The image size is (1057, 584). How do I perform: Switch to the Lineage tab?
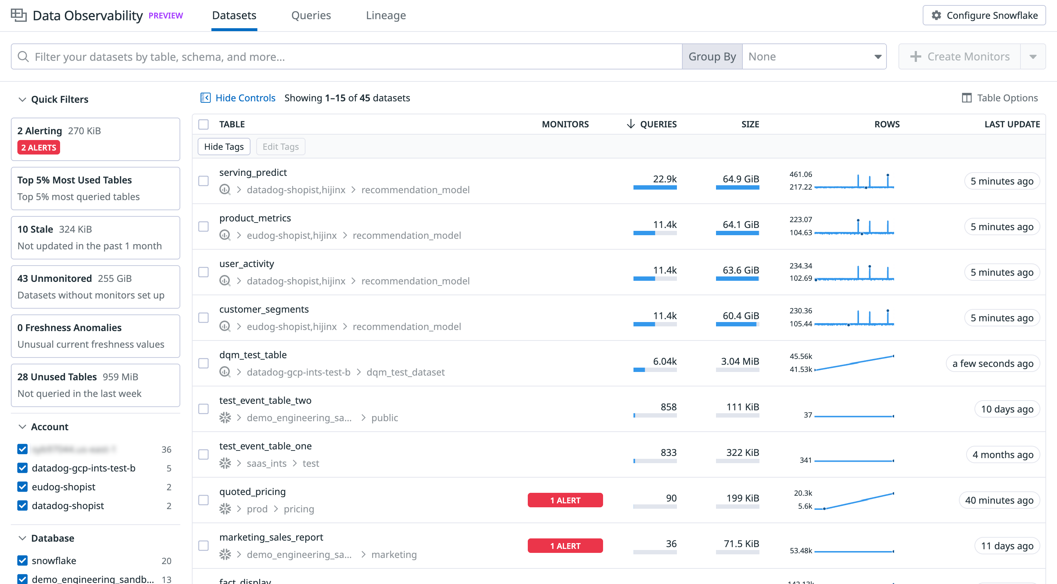[386, 15]
